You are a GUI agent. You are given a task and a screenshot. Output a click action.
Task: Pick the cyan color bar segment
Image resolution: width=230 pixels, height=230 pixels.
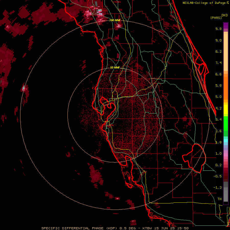226,141
